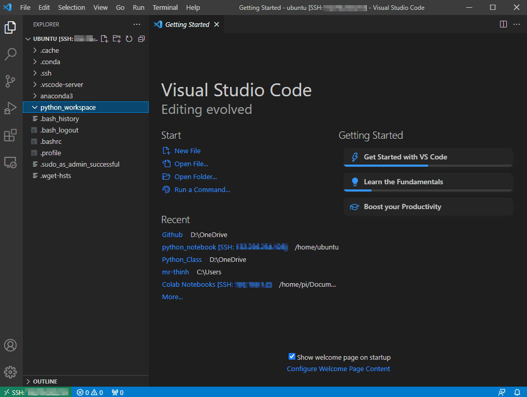Open the Search view in activity bar
This screenshot has width=527, height=397.
point(10,54)
